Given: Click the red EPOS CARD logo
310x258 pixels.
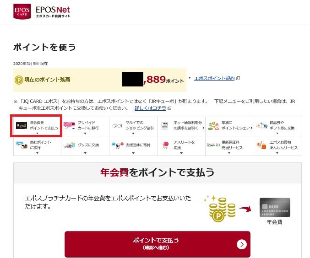Looking at the screenshot, I should pos(22,11).
